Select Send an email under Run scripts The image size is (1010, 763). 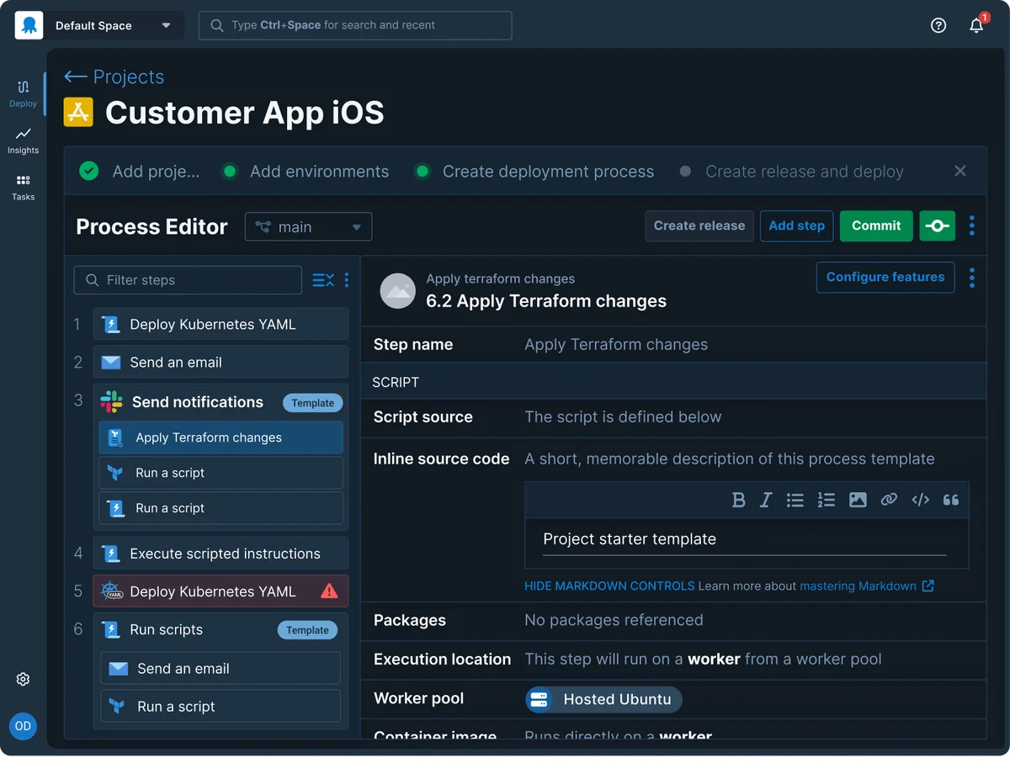221,668
